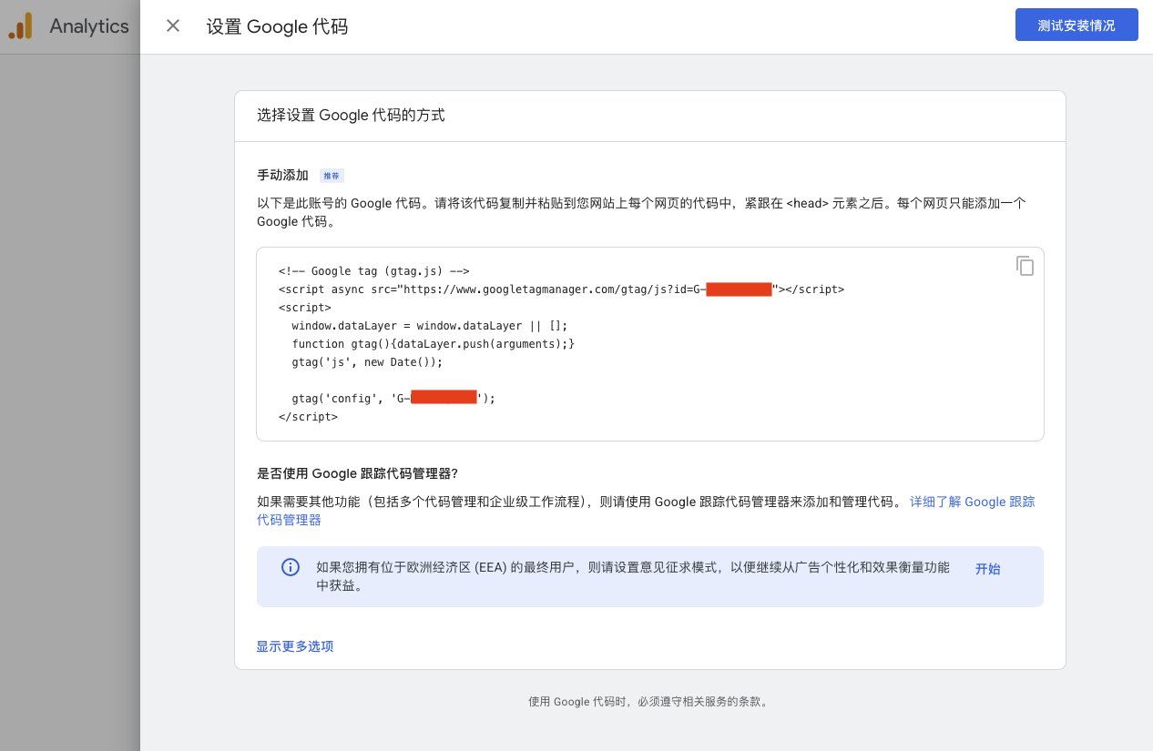The height and width of the screenshot is (751, 1153).
Task: Click the 开始 link to set consent mode
Action: pos(987,568)
